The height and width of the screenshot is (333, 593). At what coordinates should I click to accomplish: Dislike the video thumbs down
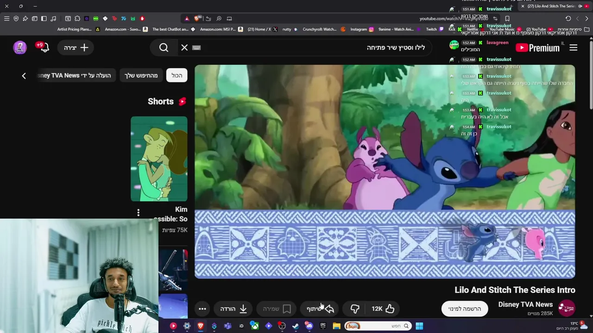point(355,308)
